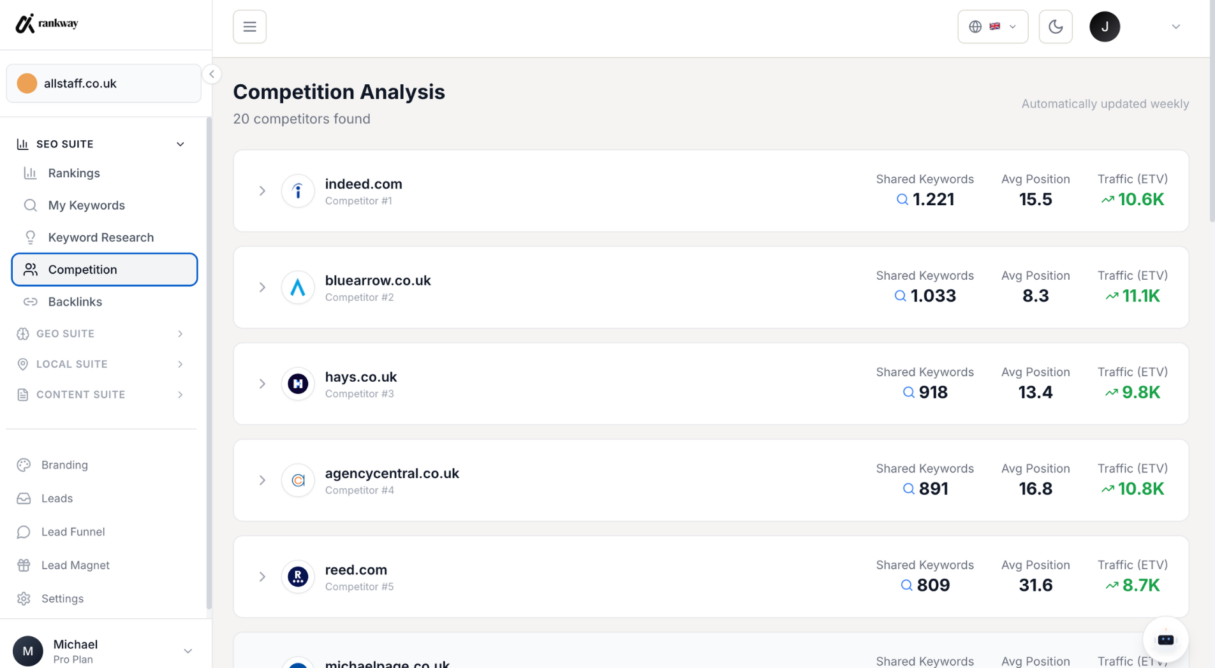Click shared keywords search icon for indeed.com
1215x668 pixels.
tap(902, 200)
